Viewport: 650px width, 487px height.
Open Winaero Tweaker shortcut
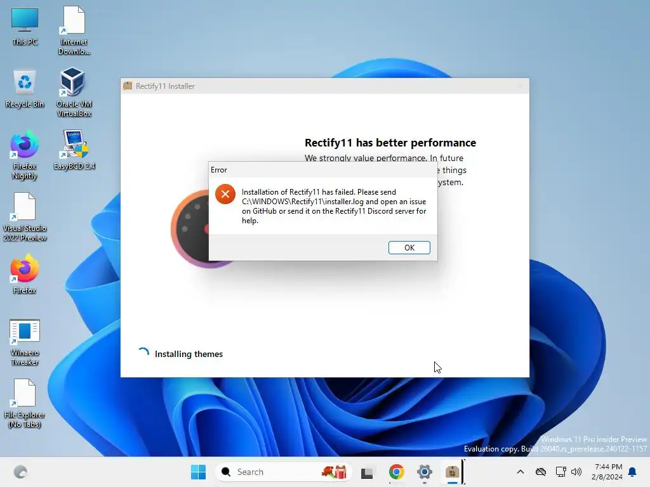coord(25,342)
